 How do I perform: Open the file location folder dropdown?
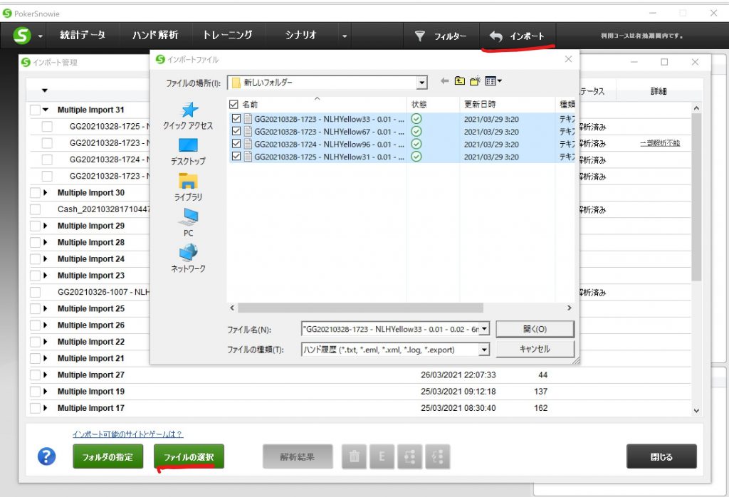(x=421, y=83)
